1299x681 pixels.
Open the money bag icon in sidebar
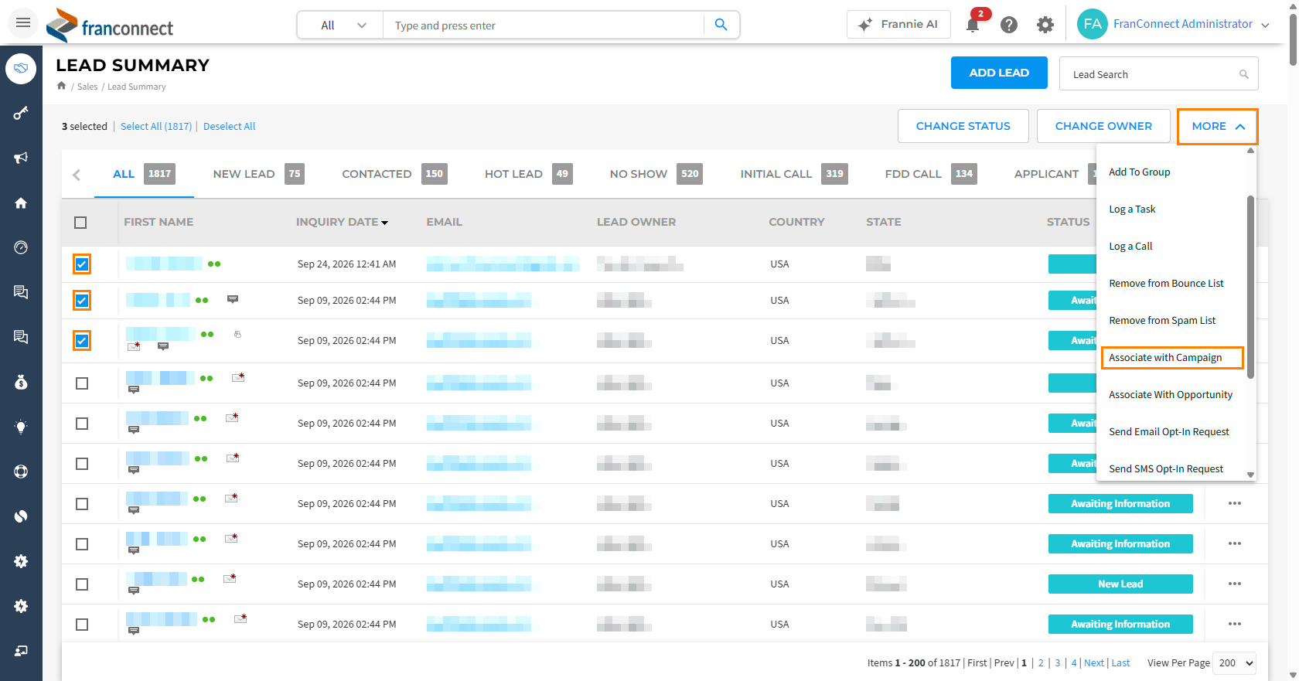(21, 382)
